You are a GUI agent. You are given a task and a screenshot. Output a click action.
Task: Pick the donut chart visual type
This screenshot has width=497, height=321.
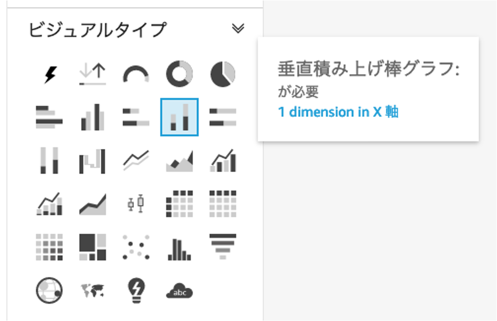coord(179,74)
